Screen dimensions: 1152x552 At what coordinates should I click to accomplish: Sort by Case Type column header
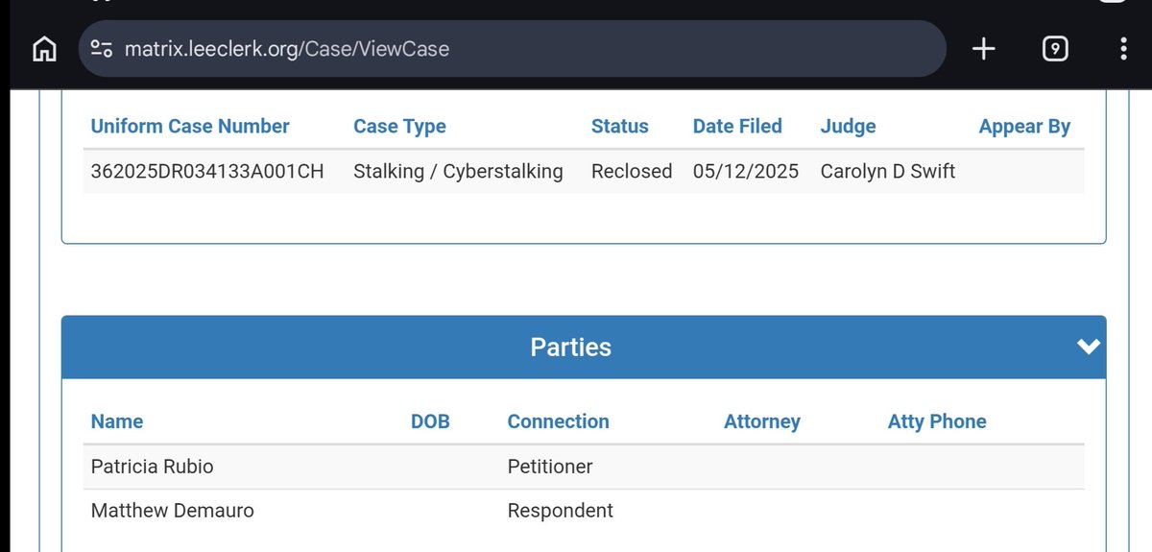(399, 126)
